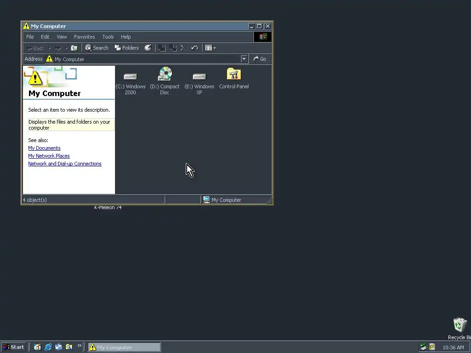471x353 pixels.
Task: Open the Help menu
Action: point(126,37)
